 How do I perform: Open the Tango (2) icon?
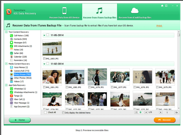coord(12,96)
